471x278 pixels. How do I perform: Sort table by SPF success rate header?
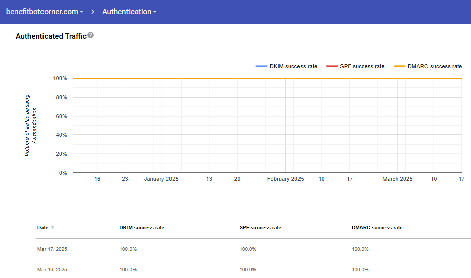coord(260,228)
